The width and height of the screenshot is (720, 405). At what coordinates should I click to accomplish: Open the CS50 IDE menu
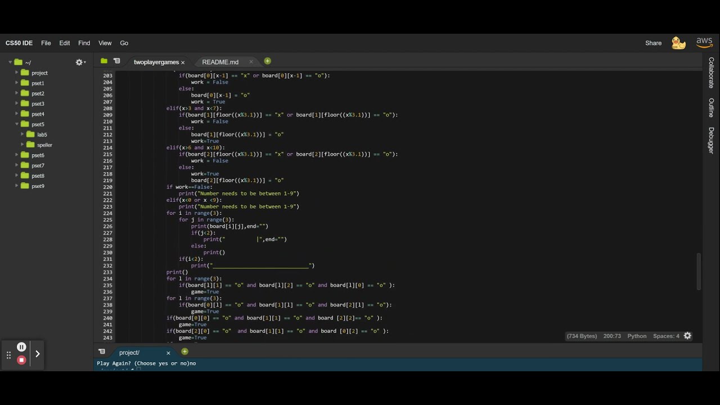click(19, 43)
